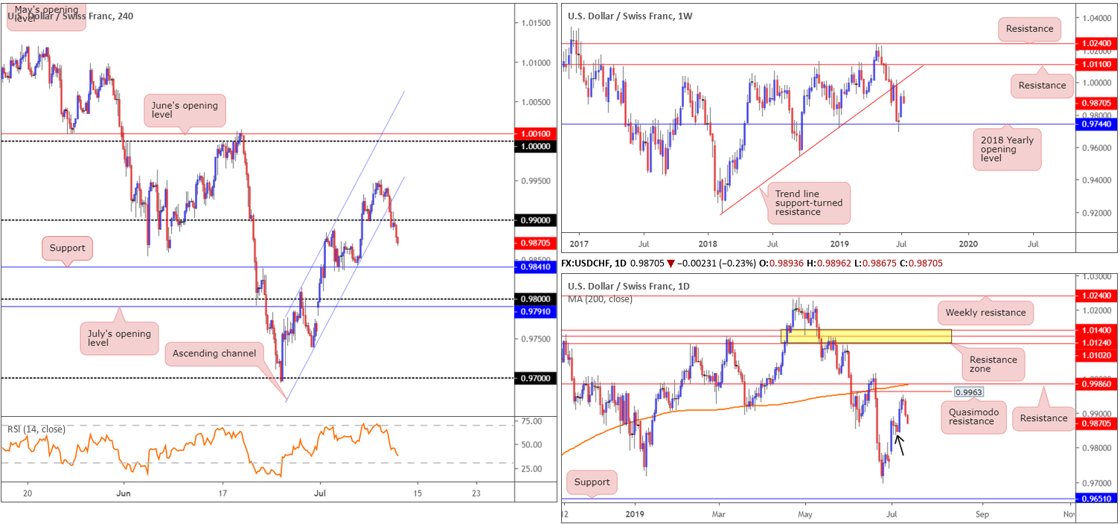The height and width of the screenshot is (524, 1120).
Task: Click the black 1.00000 price label
Action: (x=536, y=147)
